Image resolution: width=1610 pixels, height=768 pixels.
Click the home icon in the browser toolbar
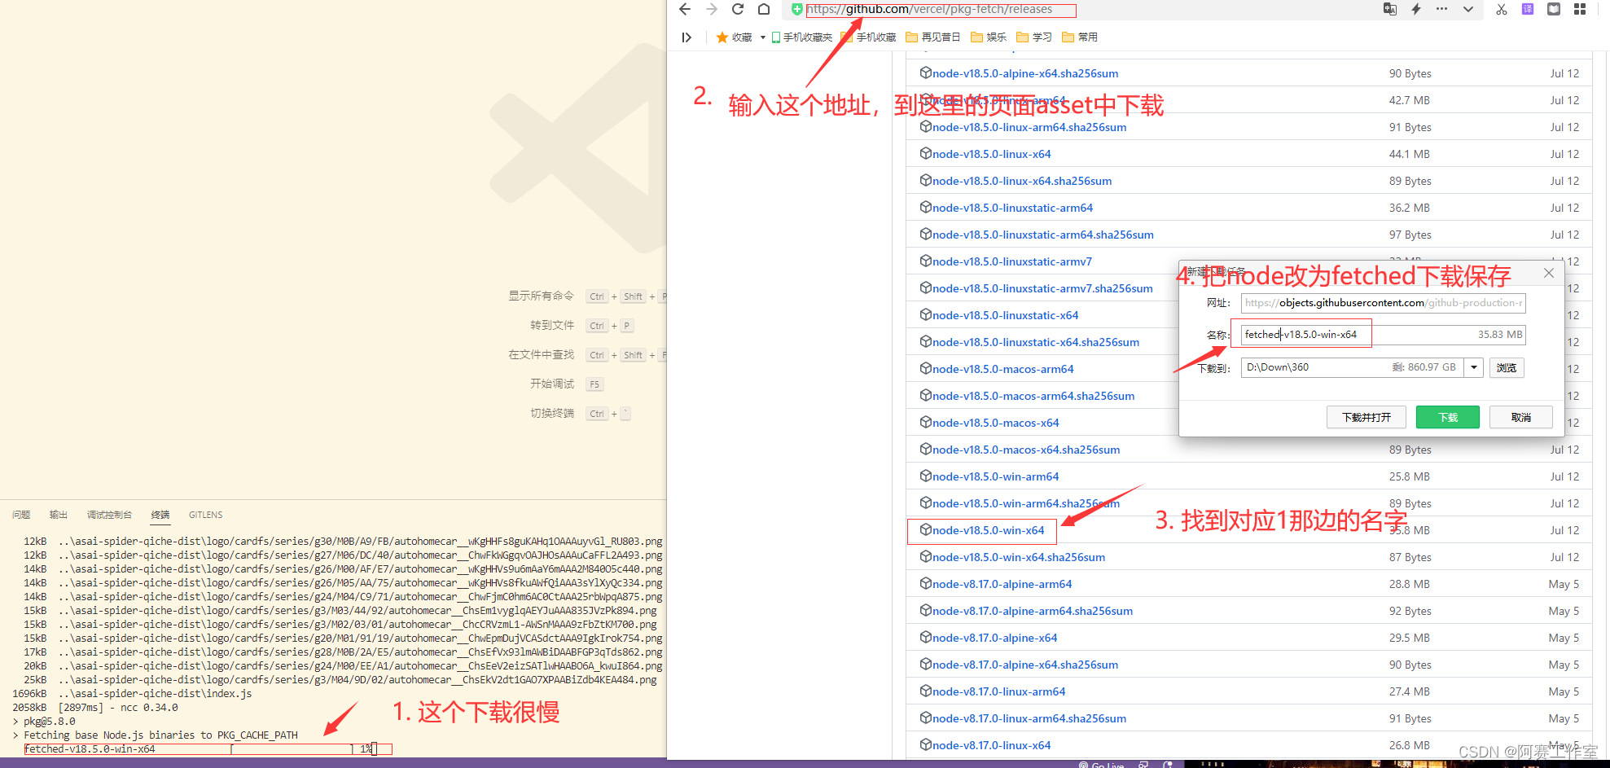click(764, 9)
